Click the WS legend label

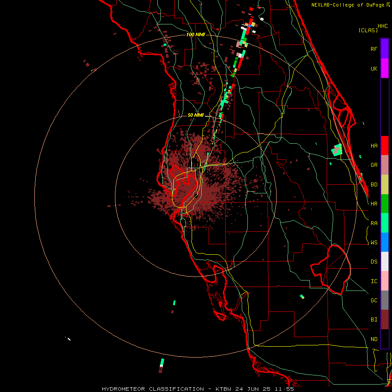[374, 243]
